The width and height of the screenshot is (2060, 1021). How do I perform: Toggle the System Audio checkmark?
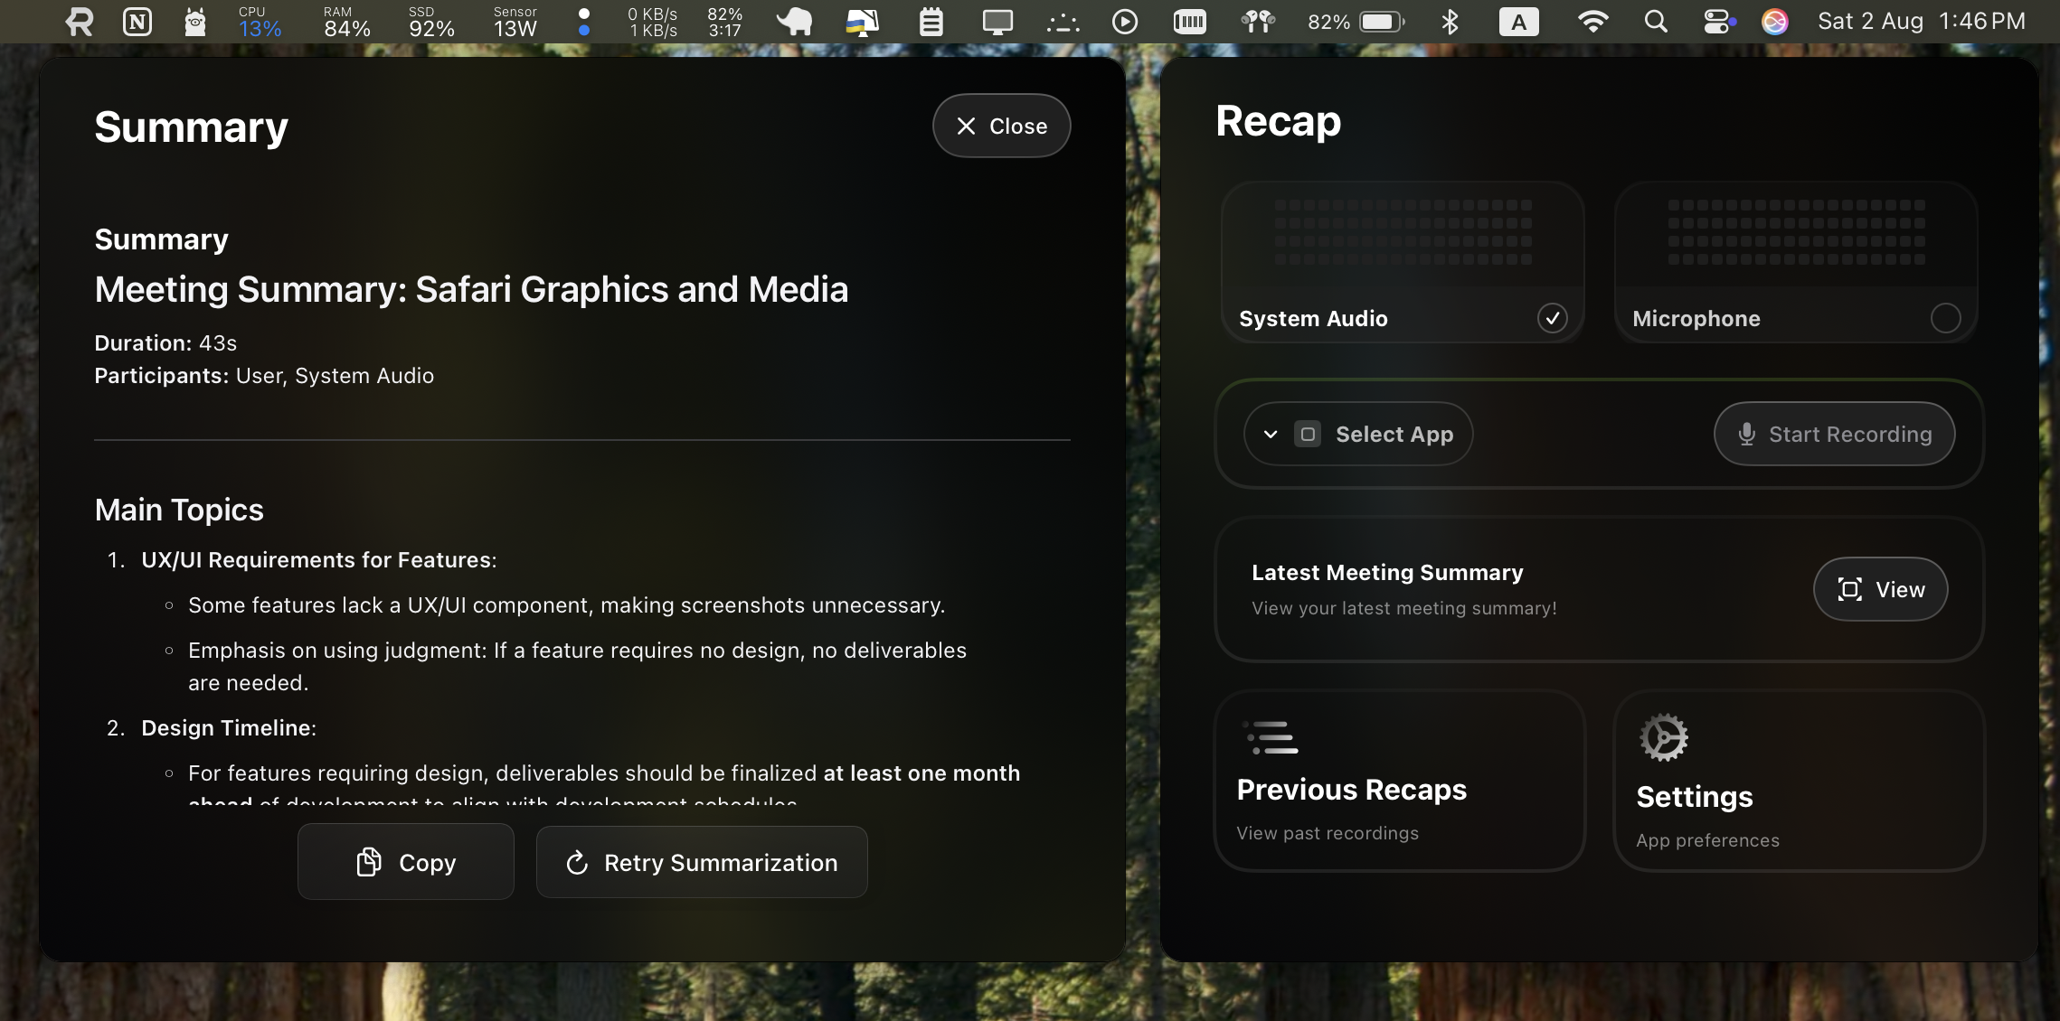tap(1552, 318)
